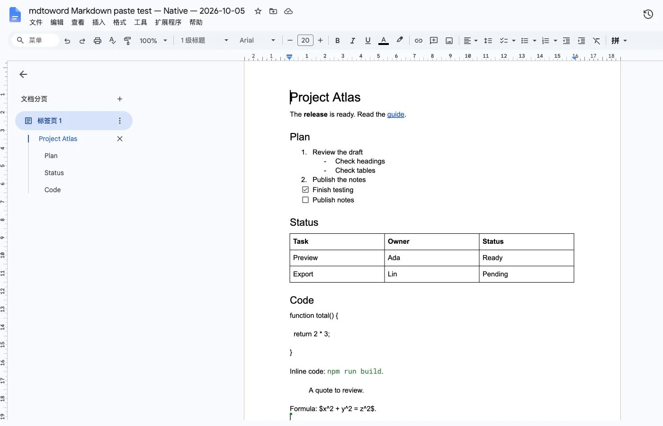
Task: Open the 插入 menu
Action: coord(99,22)
